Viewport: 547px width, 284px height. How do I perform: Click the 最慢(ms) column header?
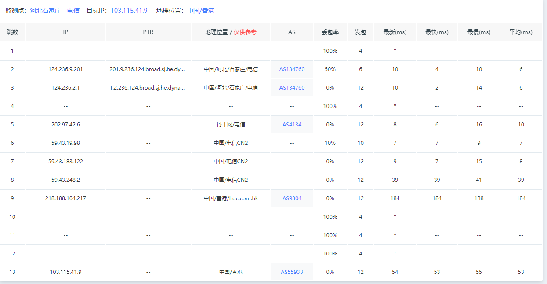coord(478,32)
